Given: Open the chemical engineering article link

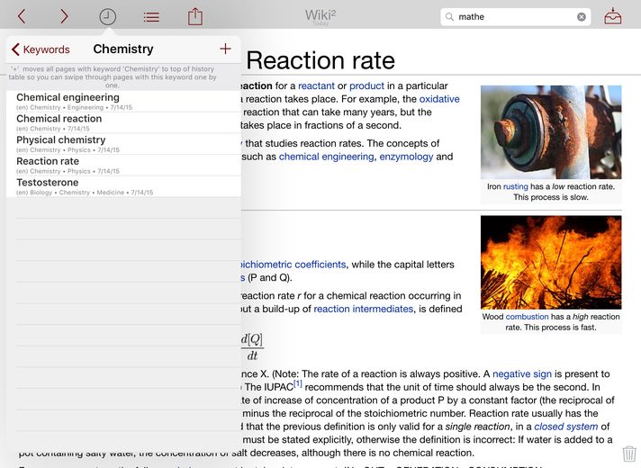Looking at the screenshot, I should (x=326, y=157).
